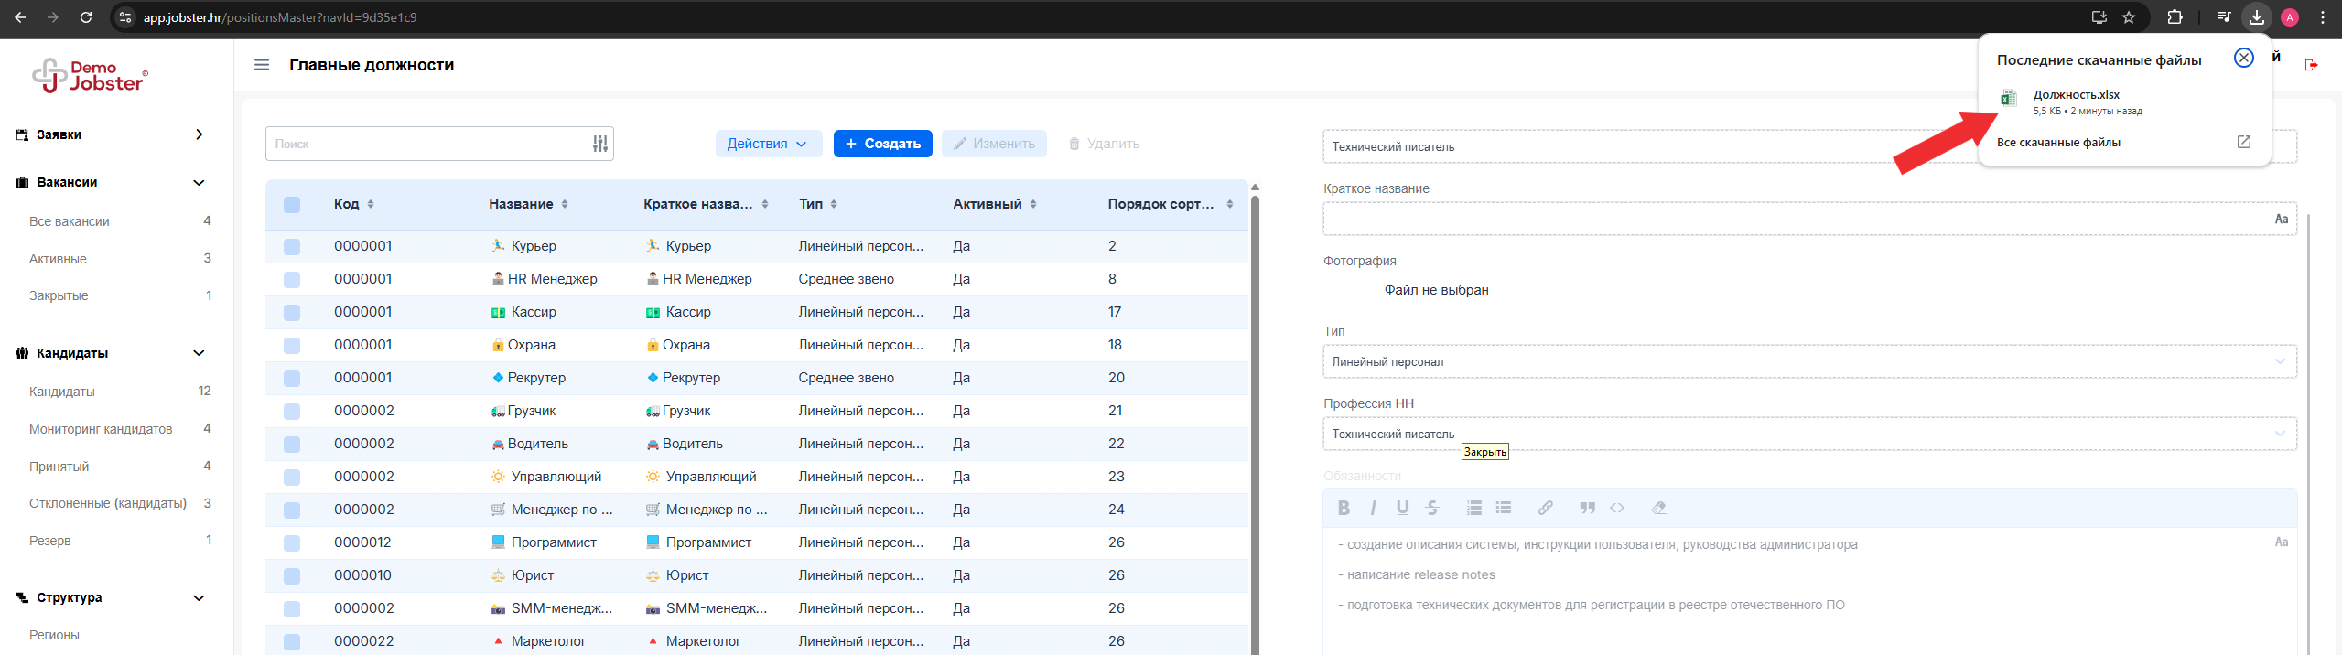
Task: Insert a link in the editor
Action: point(1545,508)
